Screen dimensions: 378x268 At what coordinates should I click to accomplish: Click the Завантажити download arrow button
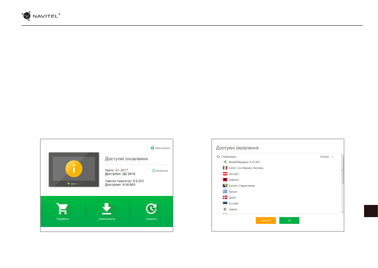(x=107, y=212)
